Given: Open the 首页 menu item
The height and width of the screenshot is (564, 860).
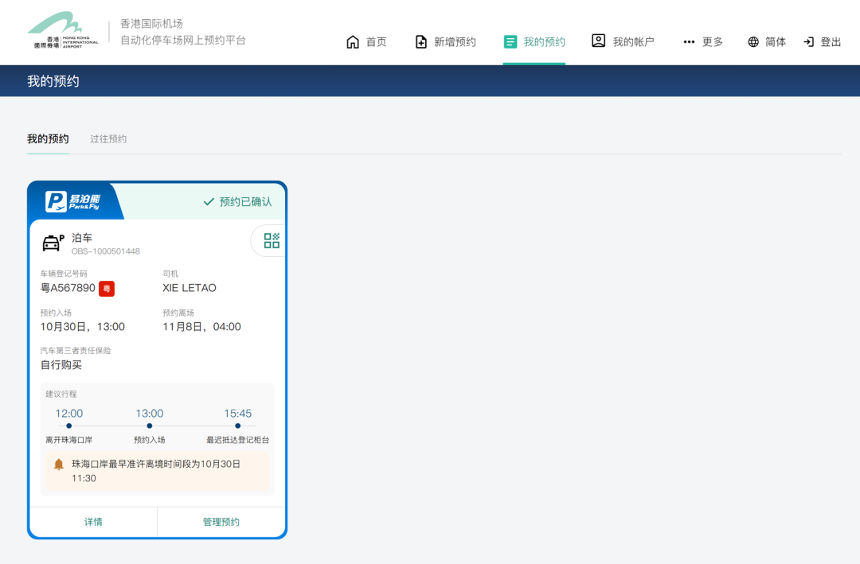Looking at the screenshot, I should [376, 41].
